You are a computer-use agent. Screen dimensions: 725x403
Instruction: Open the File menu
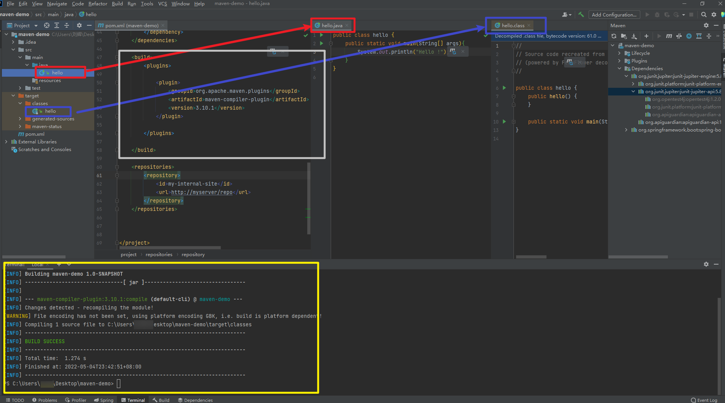coord(10,3)
